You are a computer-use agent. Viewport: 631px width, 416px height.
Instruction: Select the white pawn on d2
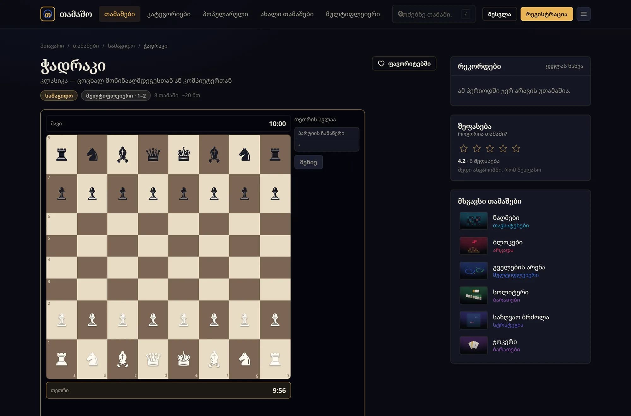tap(153, 320)
